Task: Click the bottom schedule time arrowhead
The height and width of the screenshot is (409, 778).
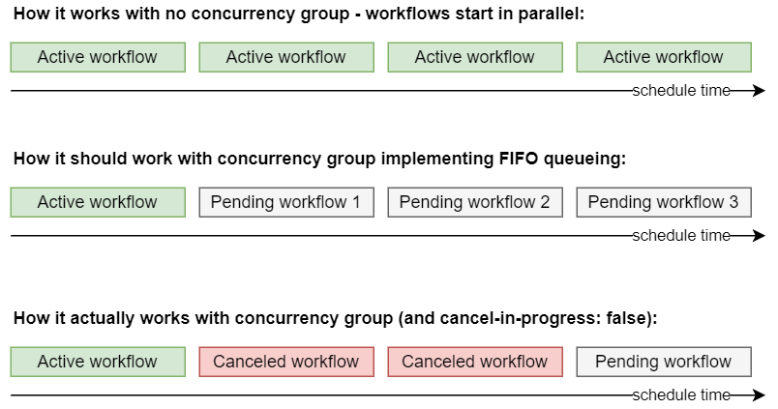Action: tap(760, 395)
